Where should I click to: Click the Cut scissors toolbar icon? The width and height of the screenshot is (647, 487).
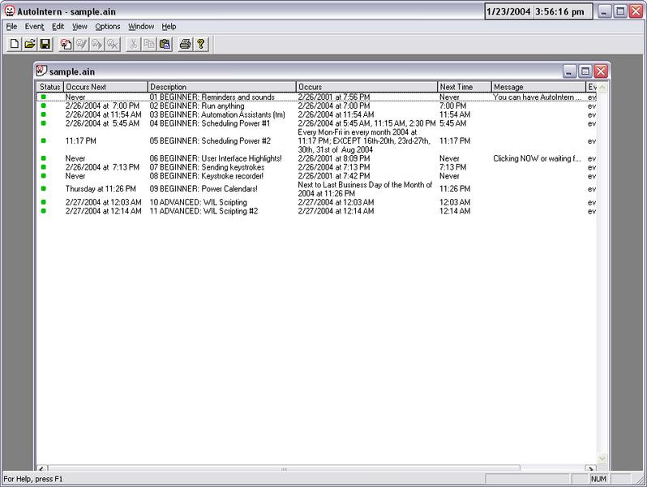click(x=133, y=44)
